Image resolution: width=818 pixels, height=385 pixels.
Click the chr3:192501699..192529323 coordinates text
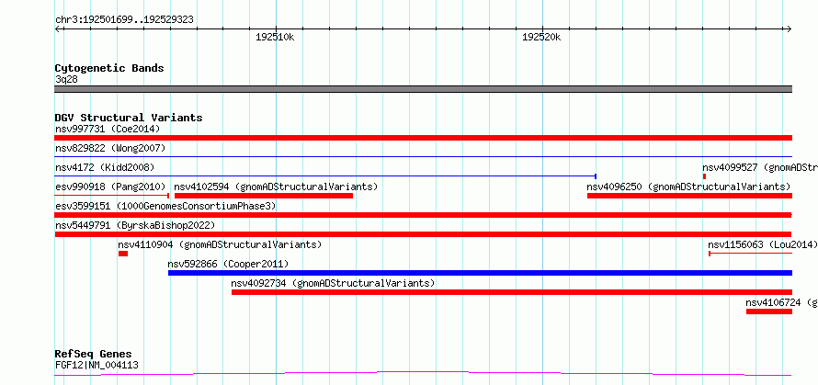point(124,20)
